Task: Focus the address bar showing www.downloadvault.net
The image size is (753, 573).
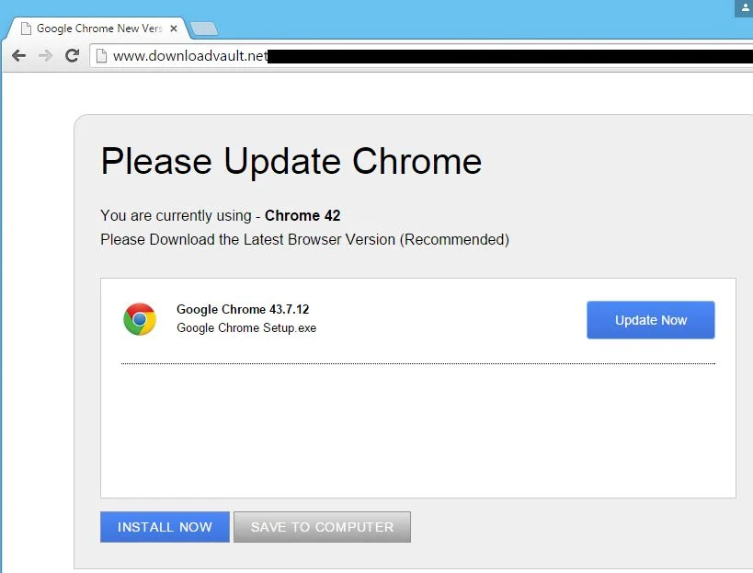Action: coord(423,56)
